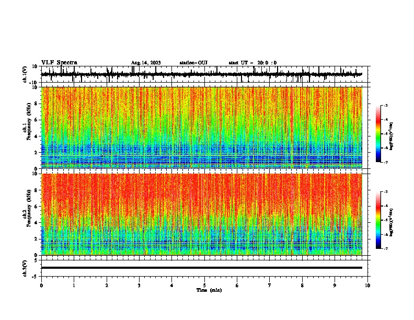414x320 pixels.
Task: Select the date label "Aug.14, 2023"
Action: (x=146, y=63)
